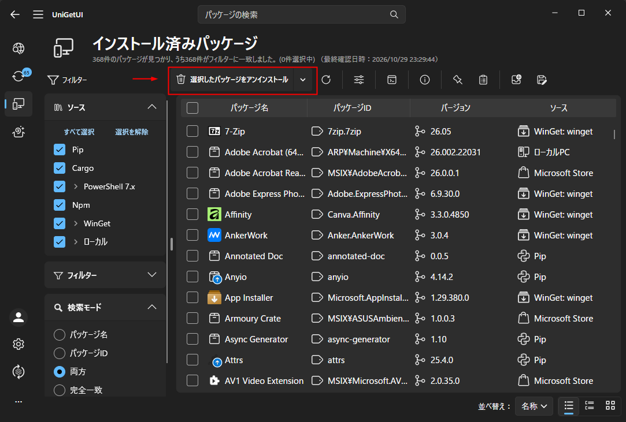
Task: Check the 7-Zip package checkbox
Action: click(192, 131)
